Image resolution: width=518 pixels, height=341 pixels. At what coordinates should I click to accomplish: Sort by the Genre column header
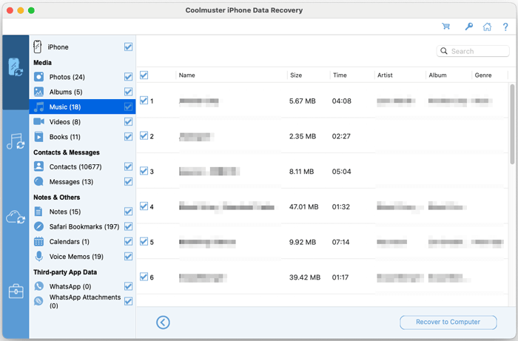(483, 75)
